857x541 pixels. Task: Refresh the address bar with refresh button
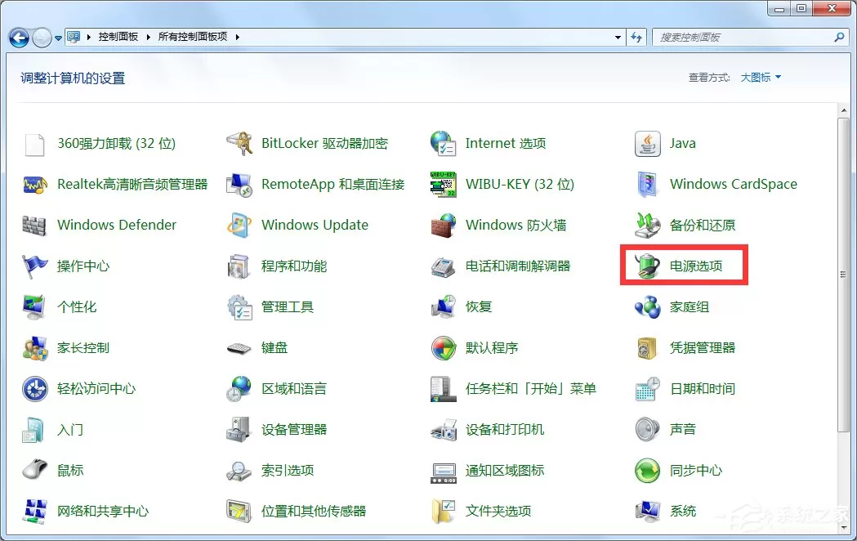pos(636,37)
